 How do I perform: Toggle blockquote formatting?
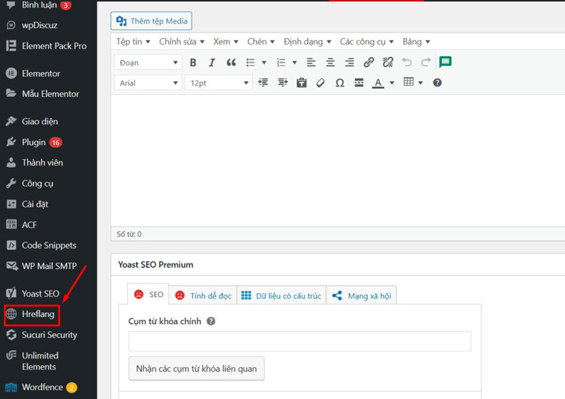click(x=231, y=63)
